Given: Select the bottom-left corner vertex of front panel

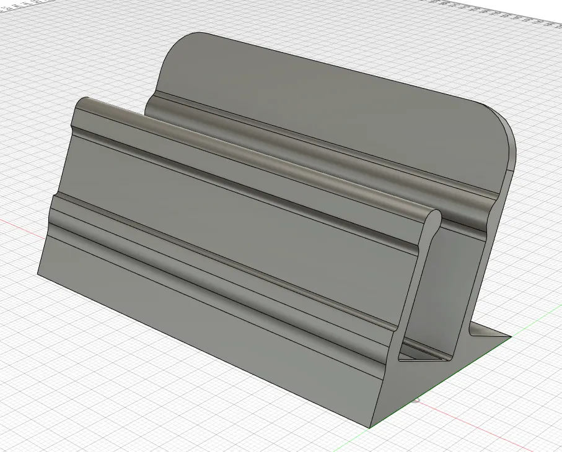Looking at the screenshot, I should pyautogui.click(x=38, y=274).
